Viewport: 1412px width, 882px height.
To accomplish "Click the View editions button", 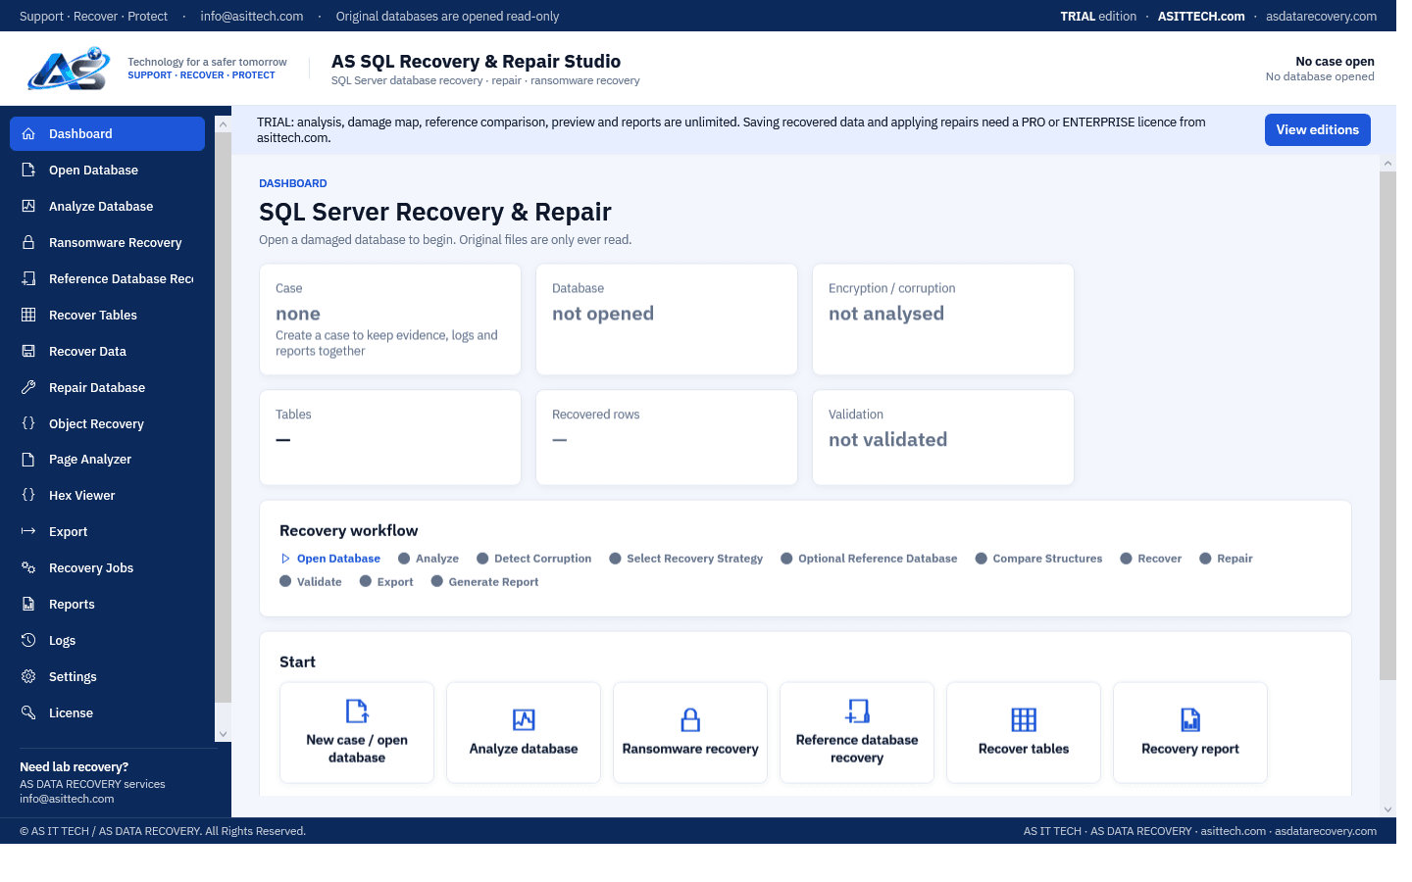I will click(x=1317, y=129).
